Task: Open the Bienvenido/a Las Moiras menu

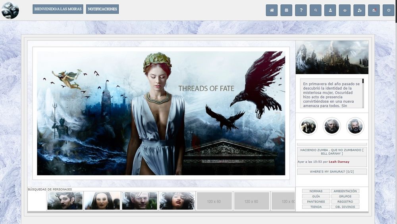Action: point(58,9)
